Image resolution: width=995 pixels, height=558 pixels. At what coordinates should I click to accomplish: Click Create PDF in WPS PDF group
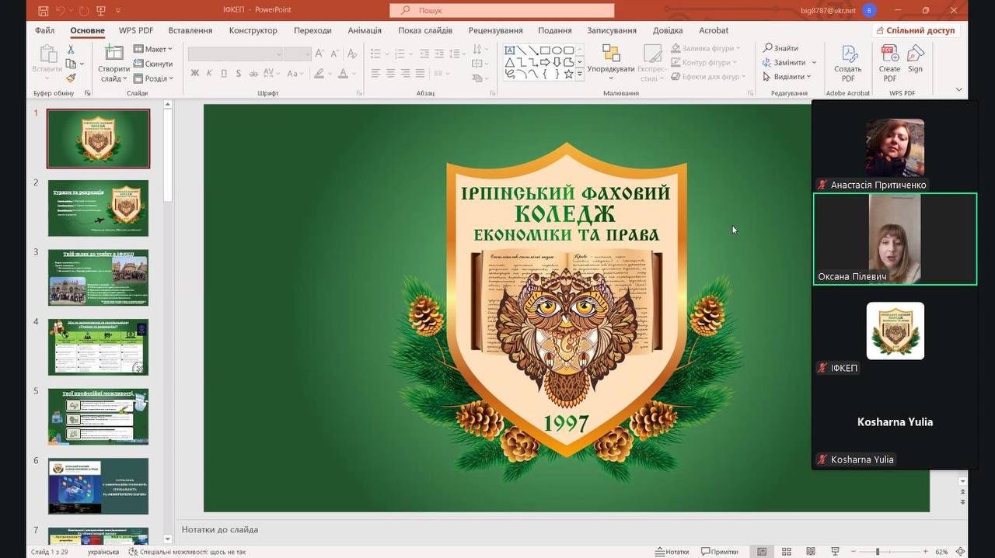tap(889, 63)
